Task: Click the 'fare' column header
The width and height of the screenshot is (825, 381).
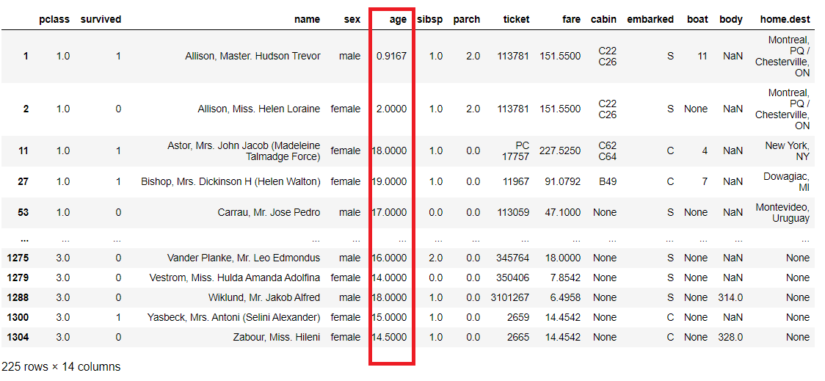Action: [571, 20]
